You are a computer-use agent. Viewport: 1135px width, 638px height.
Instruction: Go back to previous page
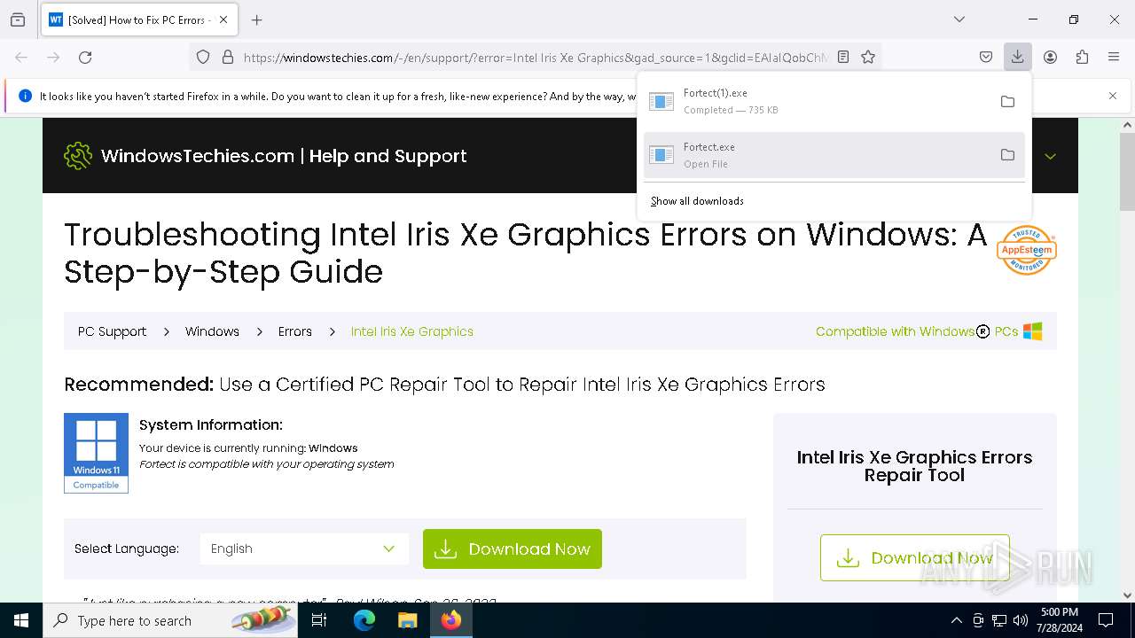pyautogui.click(x=21, y=58)
